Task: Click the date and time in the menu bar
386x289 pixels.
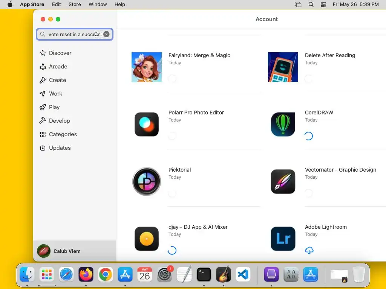Action: (x=355, y=4)
